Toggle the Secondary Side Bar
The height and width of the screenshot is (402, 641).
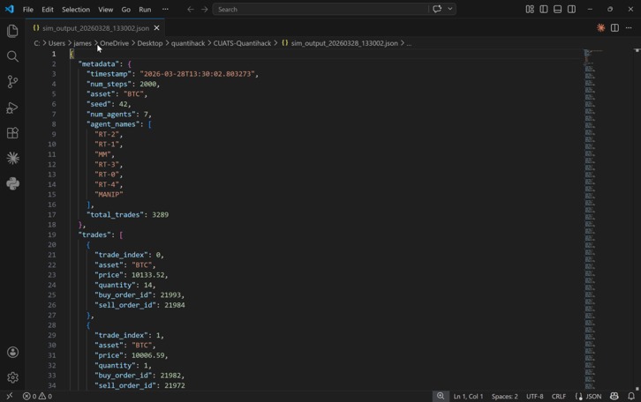(x=571, y=9)
